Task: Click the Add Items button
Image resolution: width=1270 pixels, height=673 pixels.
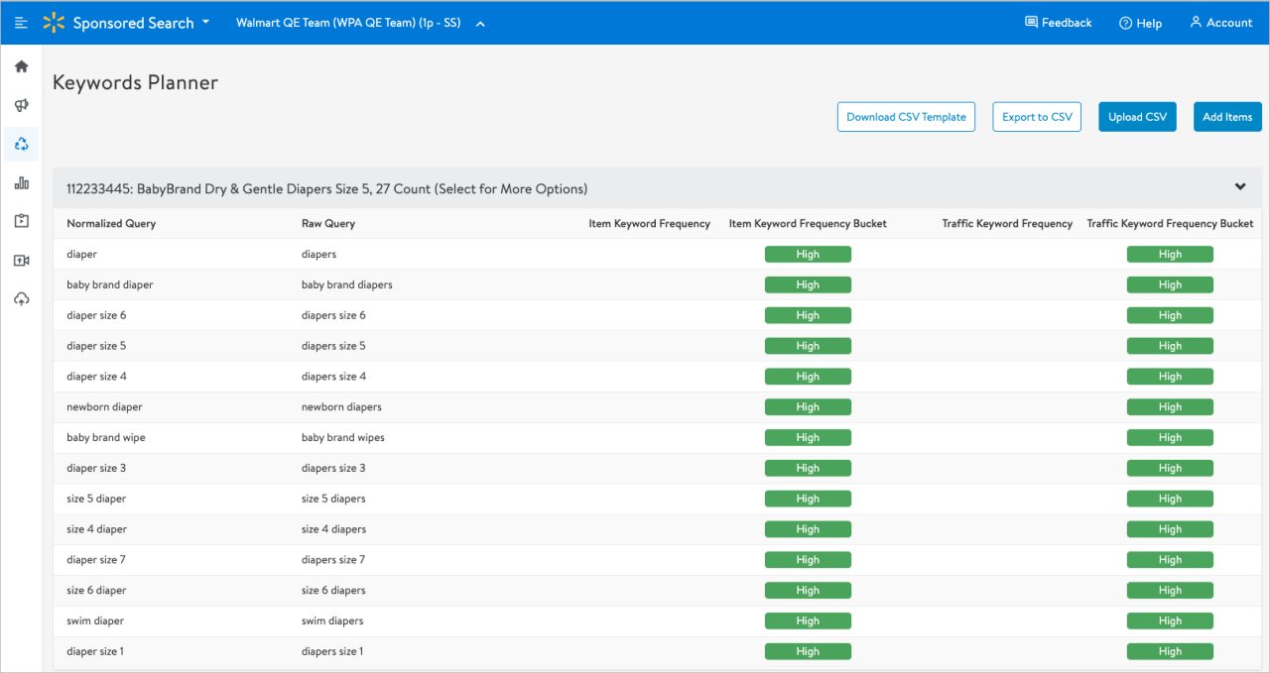Action: tap(1227, 117)
